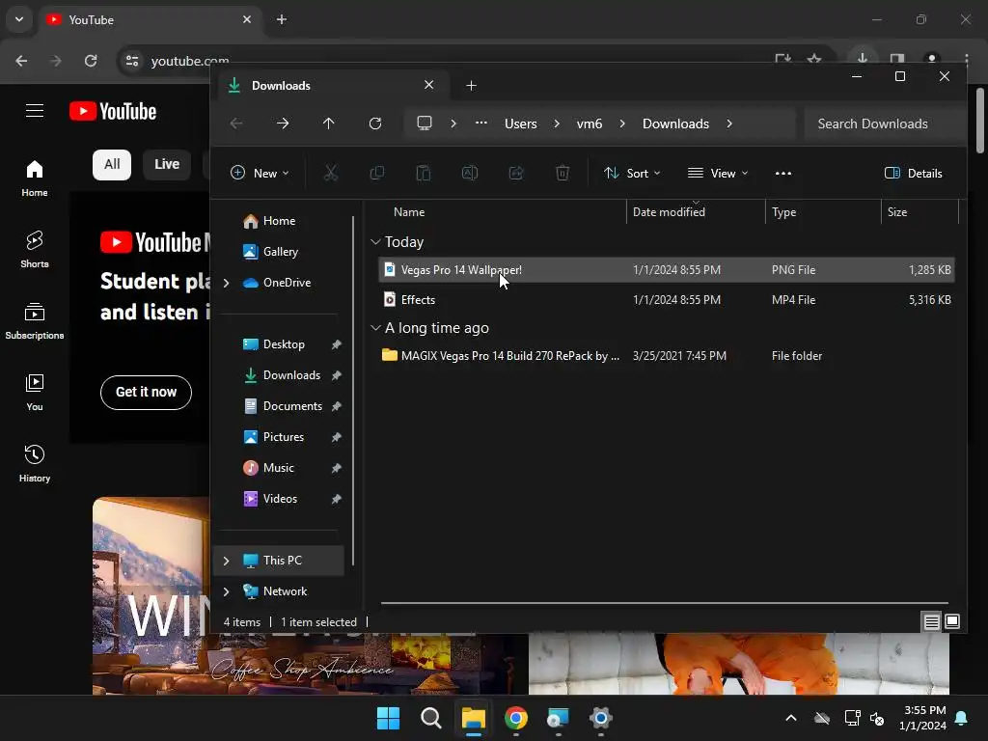Screen dimensions: 988x741
Task: Collapse the A long time ago group
Action: pos(375,328)
